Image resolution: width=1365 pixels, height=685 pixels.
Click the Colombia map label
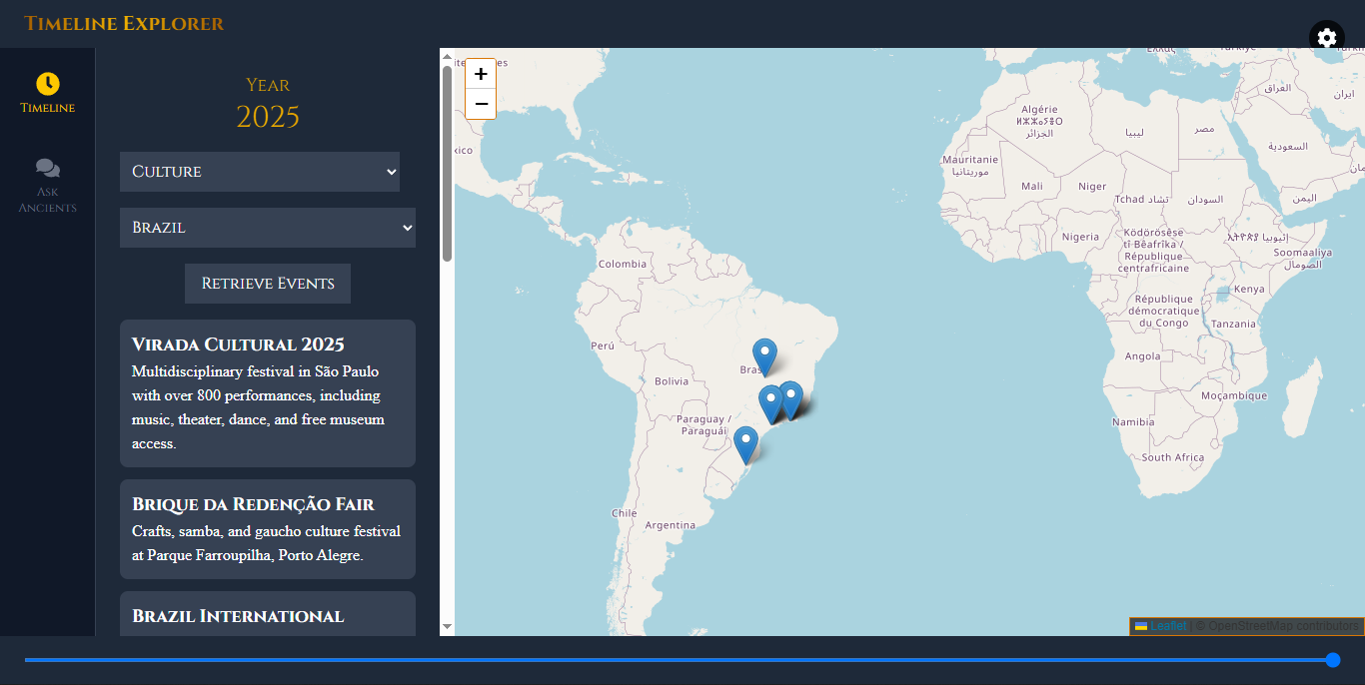623,265
